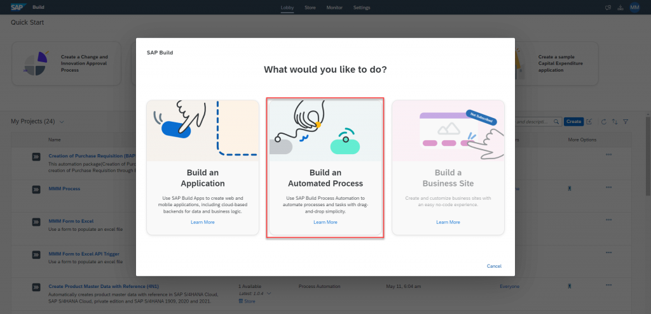Switch to the Lobby tab

point(287,8)
